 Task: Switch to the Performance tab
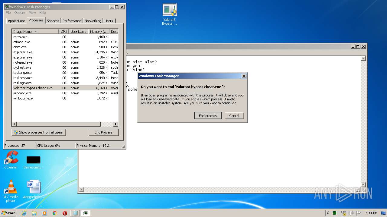pos(72,21)
